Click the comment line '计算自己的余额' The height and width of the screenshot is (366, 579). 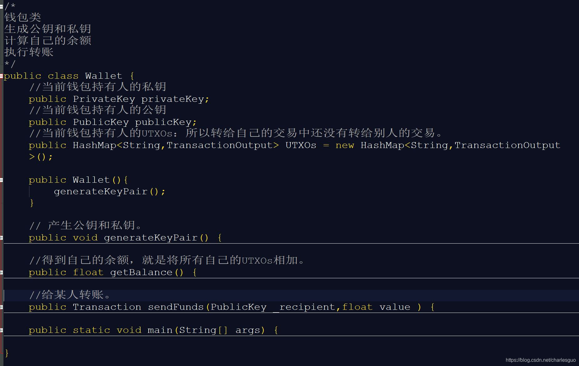pyautogui.click(x=48, y=40)
